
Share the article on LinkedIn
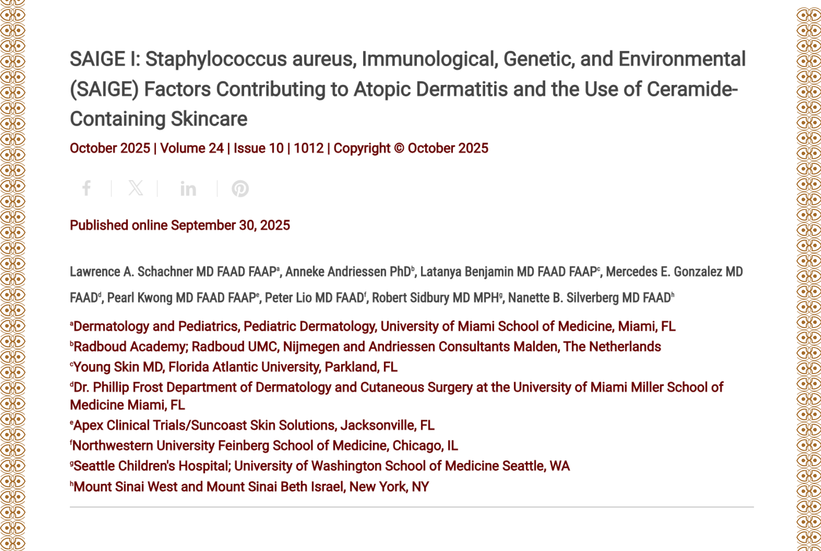(188, 188)
